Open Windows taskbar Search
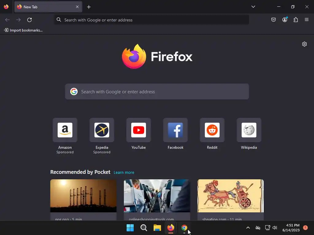 click(144, 228)
